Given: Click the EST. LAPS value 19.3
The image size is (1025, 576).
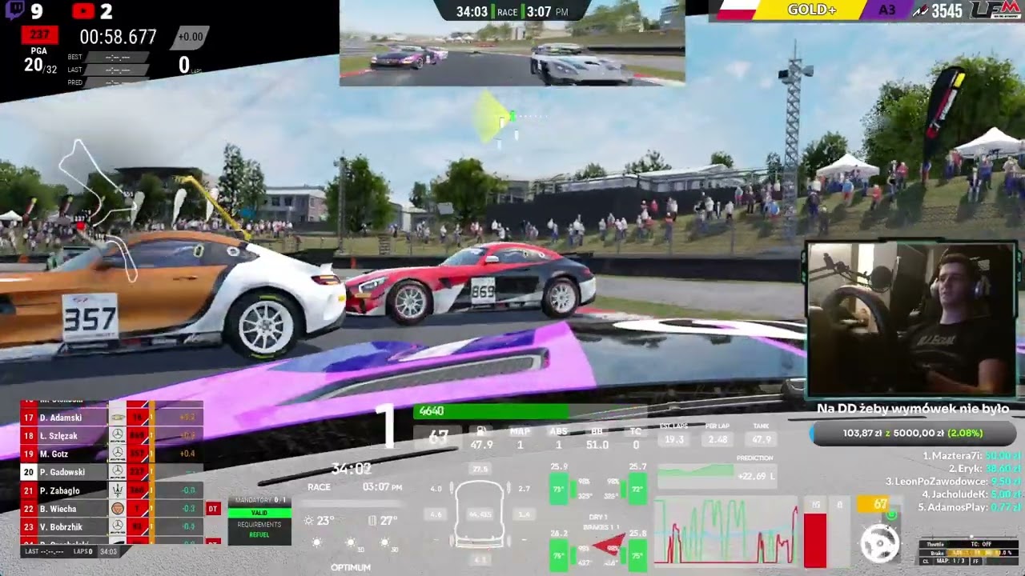Looking at the screenshot, I should tap(674, 439).
